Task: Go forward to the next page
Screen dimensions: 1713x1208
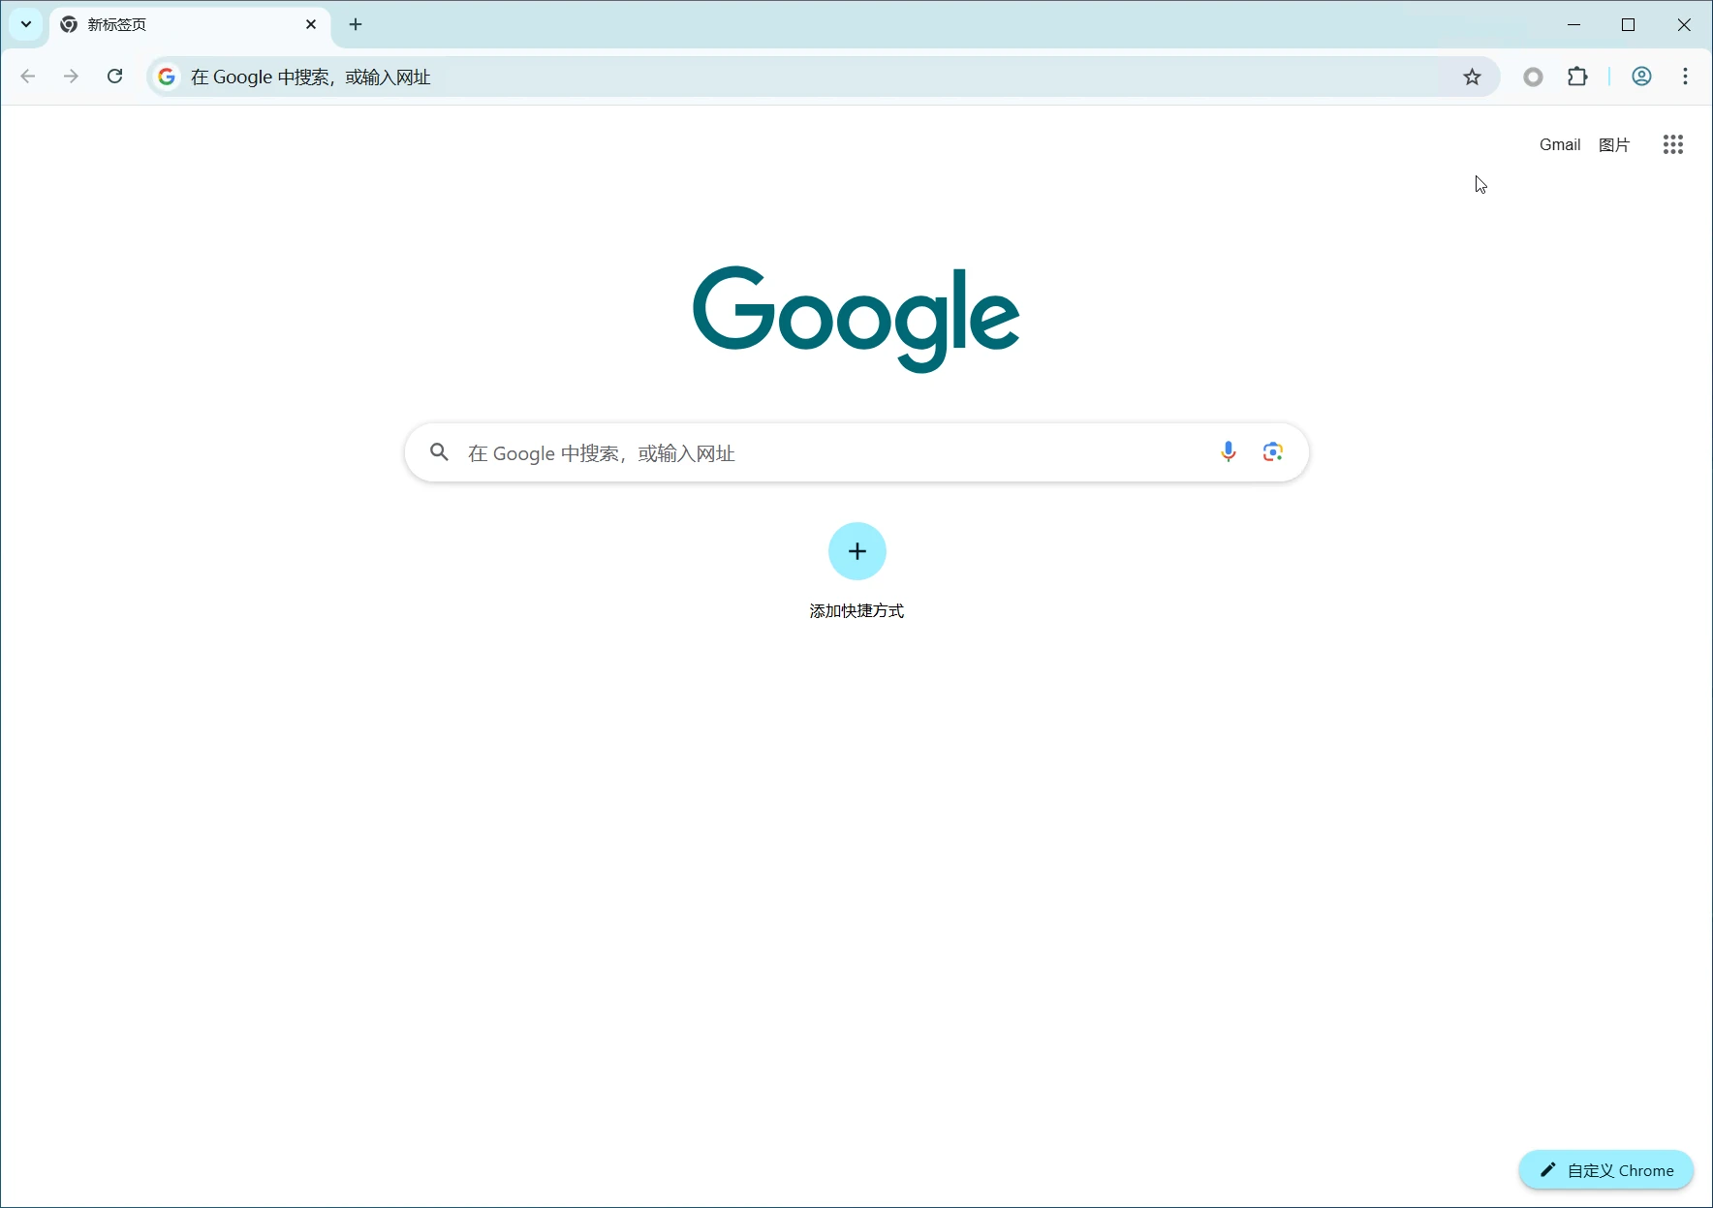Action: tap(71, 77)
